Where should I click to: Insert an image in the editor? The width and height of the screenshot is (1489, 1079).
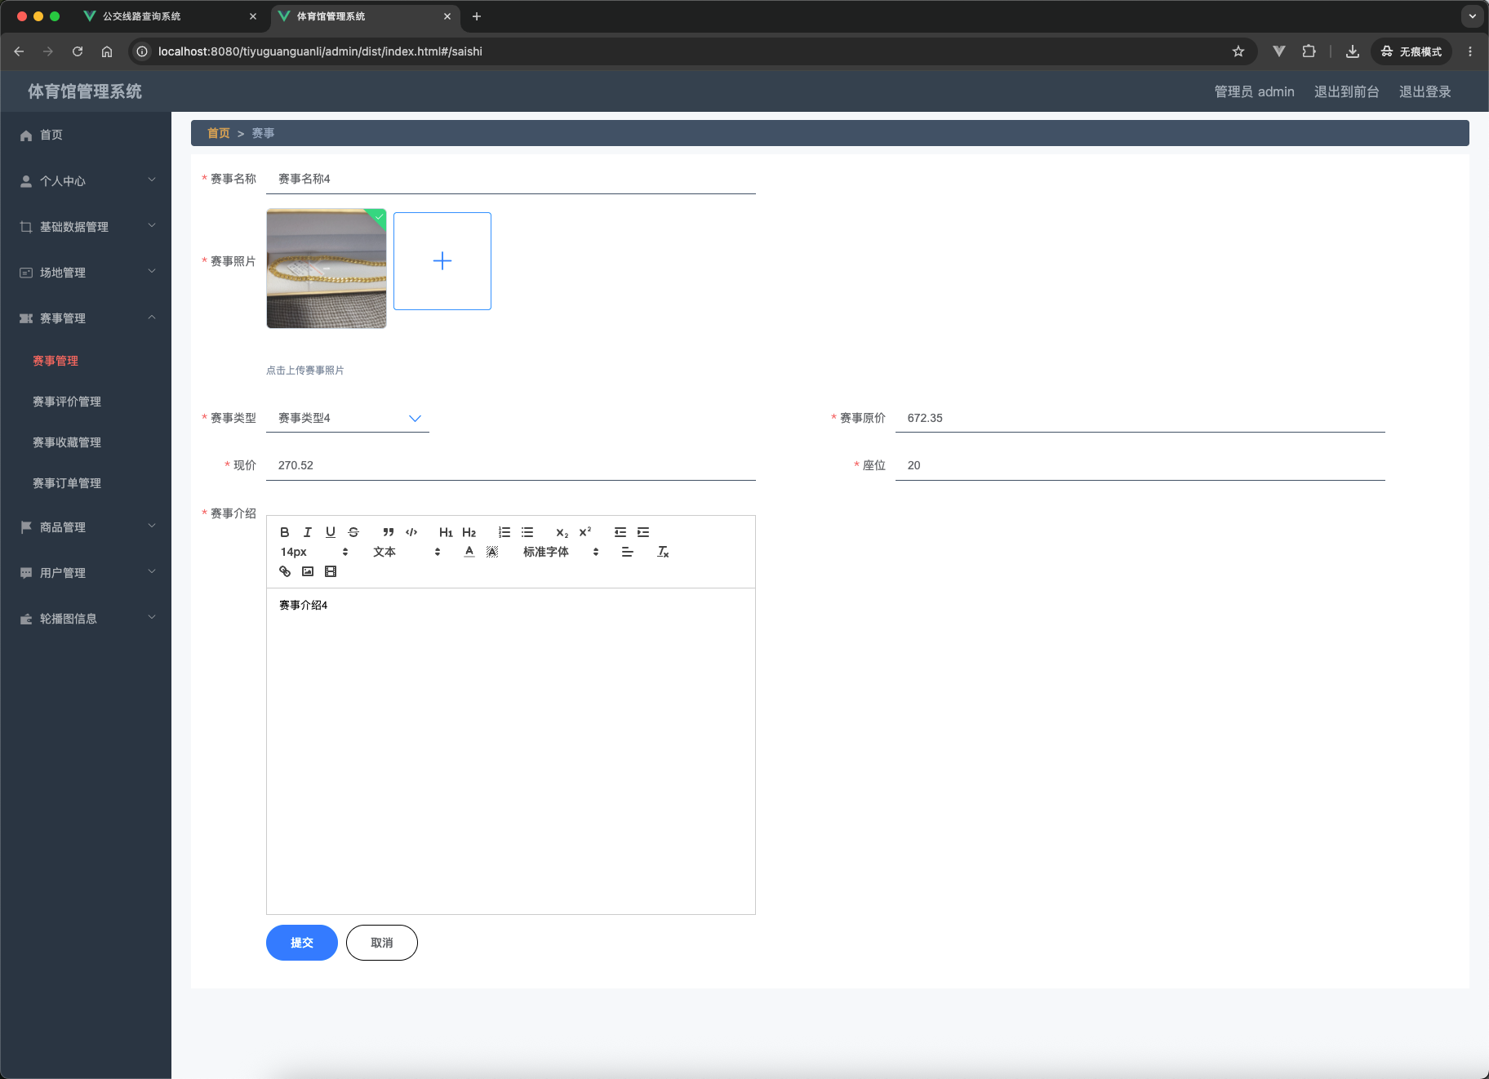308,571
